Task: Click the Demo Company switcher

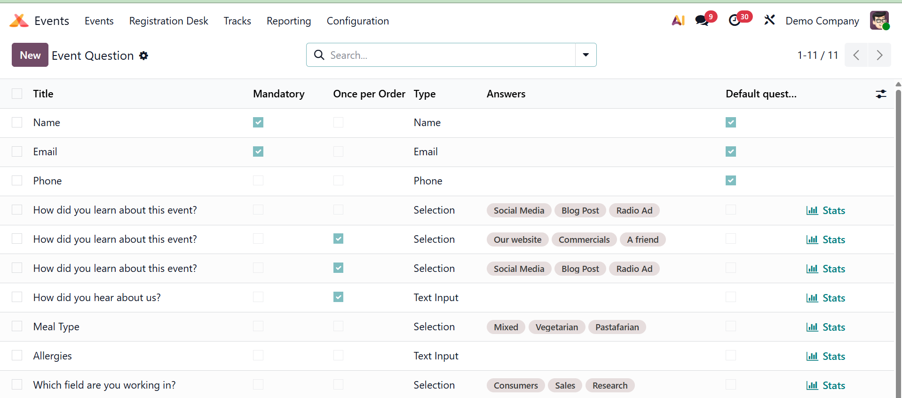Action: (x=822, y=21)
